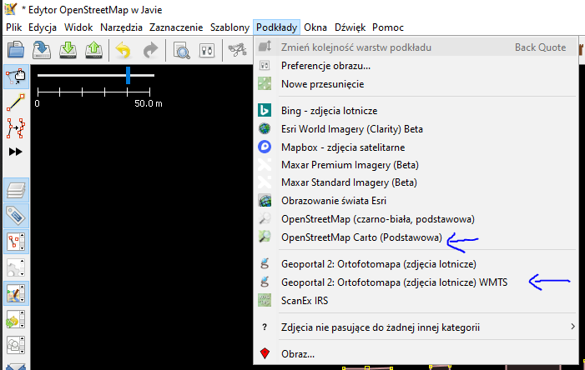Toggle the Layers panel button
Viewport: 585px width, 370px height.
[16, 190]
